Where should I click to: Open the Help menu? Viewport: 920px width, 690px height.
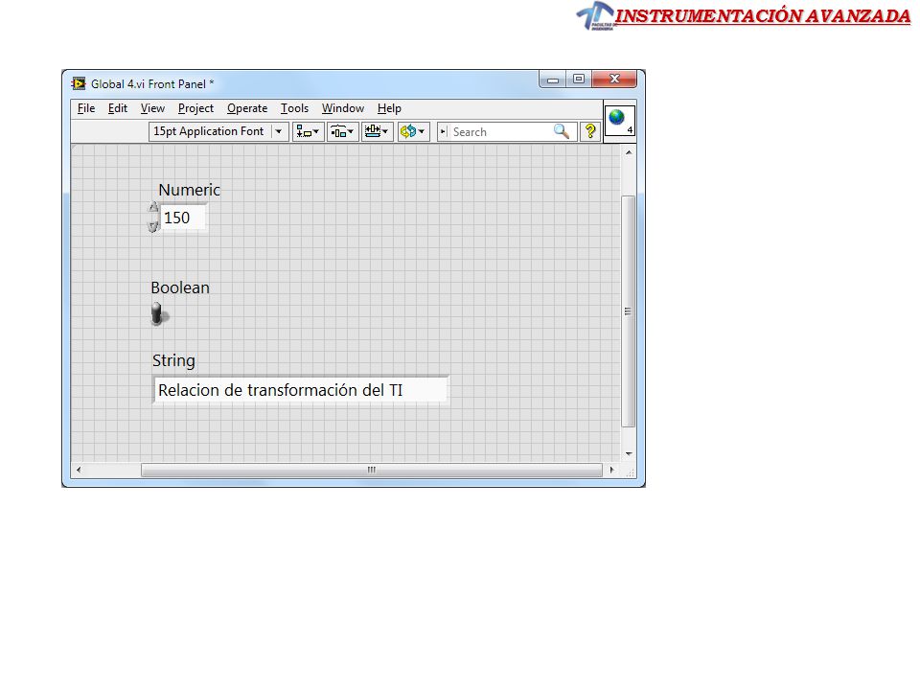389,108
